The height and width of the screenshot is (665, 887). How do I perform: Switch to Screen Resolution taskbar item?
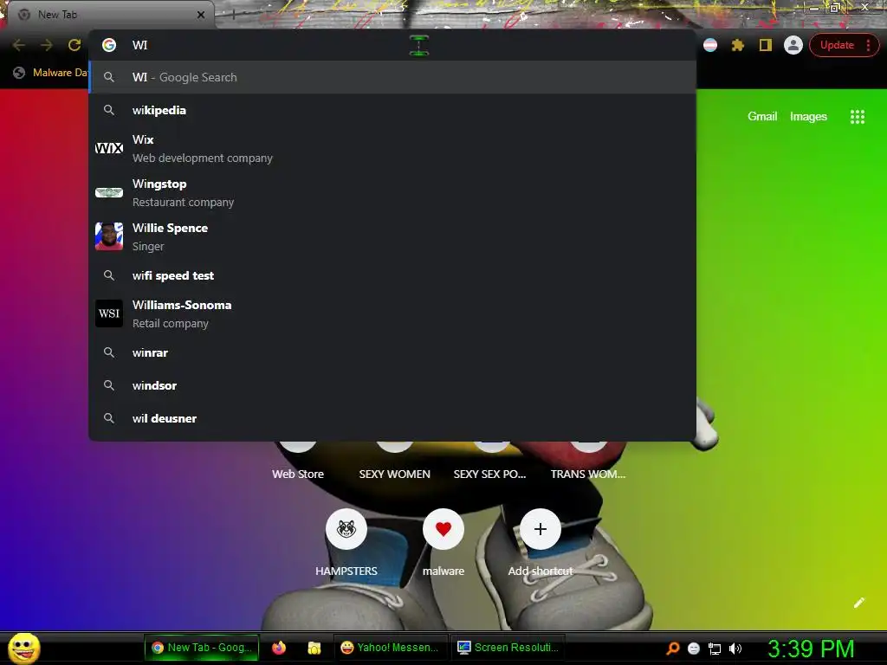click(508, 648)
